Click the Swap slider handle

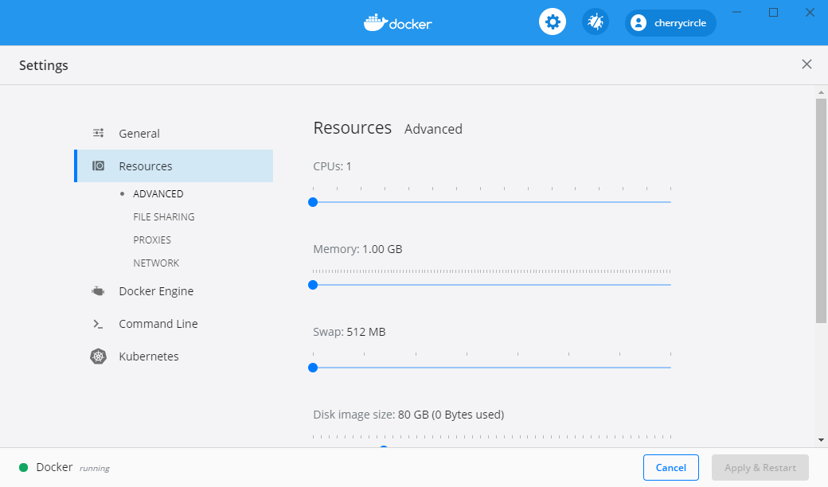coord(313,368)
